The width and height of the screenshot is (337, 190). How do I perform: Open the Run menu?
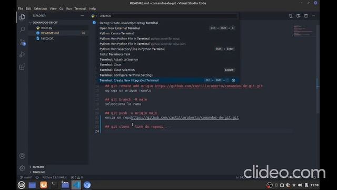pyautogui.click(x=69, y=8)
